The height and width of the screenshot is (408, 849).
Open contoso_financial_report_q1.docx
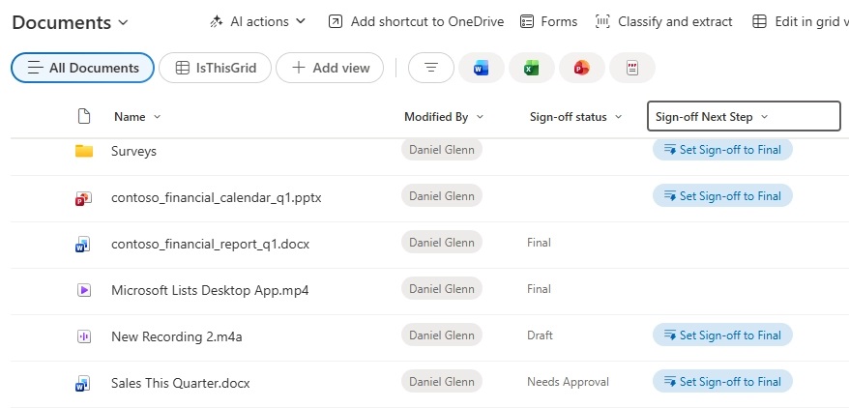click(210, 244)
